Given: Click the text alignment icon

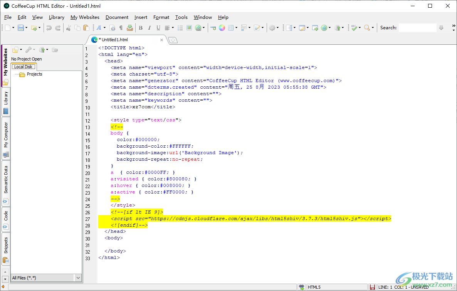Looking at the screenshot, I should [x=167, y=28].
